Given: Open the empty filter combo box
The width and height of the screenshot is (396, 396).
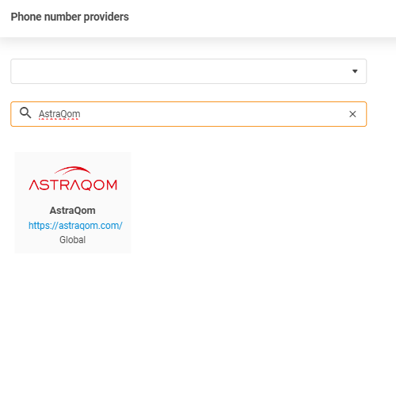Looking at the screenshot, I should tap(188, 71).
